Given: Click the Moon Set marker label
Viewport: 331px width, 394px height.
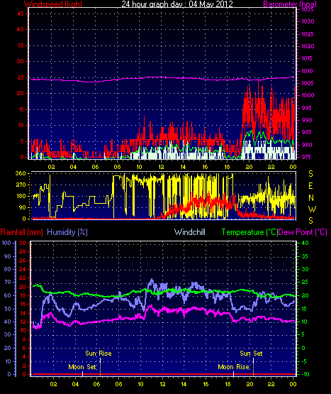Looking at the screenshot, I should coord(82,367).
